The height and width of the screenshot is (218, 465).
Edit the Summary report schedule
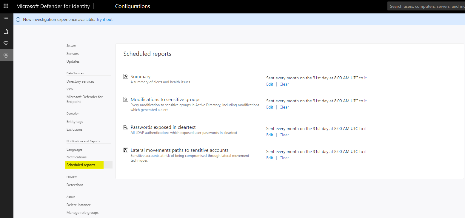(x=270, y=84)
